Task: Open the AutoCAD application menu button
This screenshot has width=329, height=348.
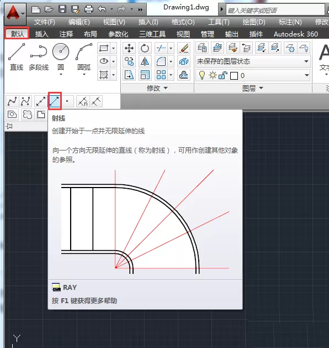Action: point(15,13)
